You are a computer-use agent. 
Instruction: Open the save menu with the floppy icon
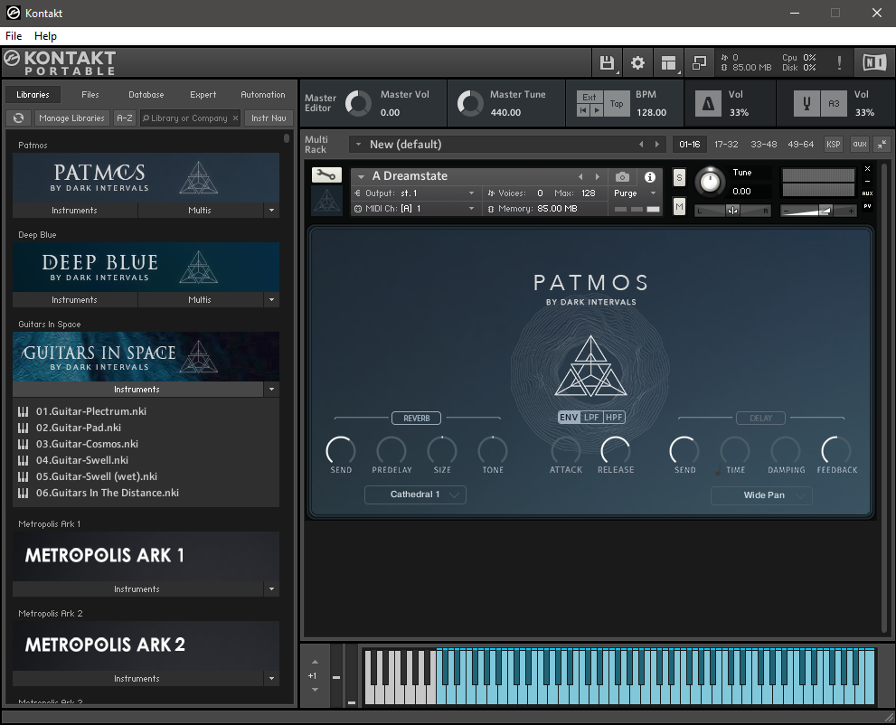607,63
